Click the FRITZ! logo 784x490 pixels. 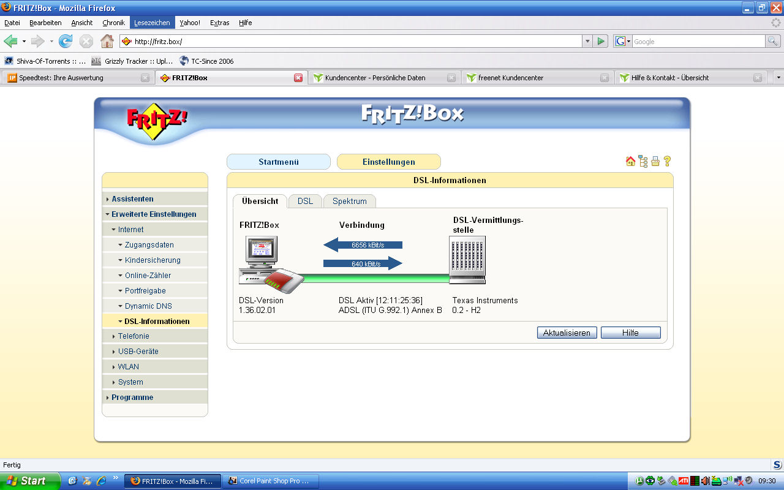click(157, 123)
